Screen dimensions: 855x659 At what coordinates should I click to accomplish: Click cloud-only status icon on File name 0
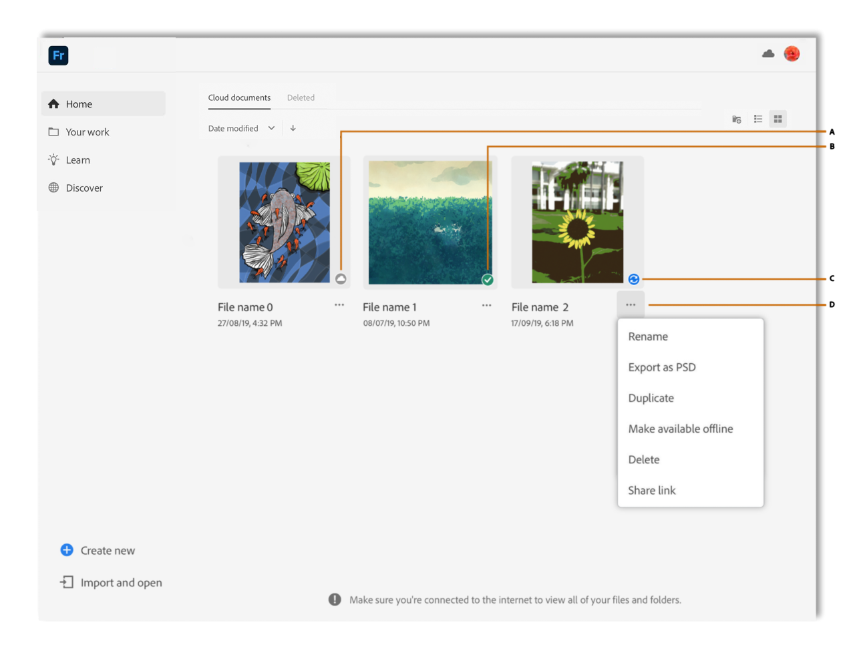coord(341,278)
